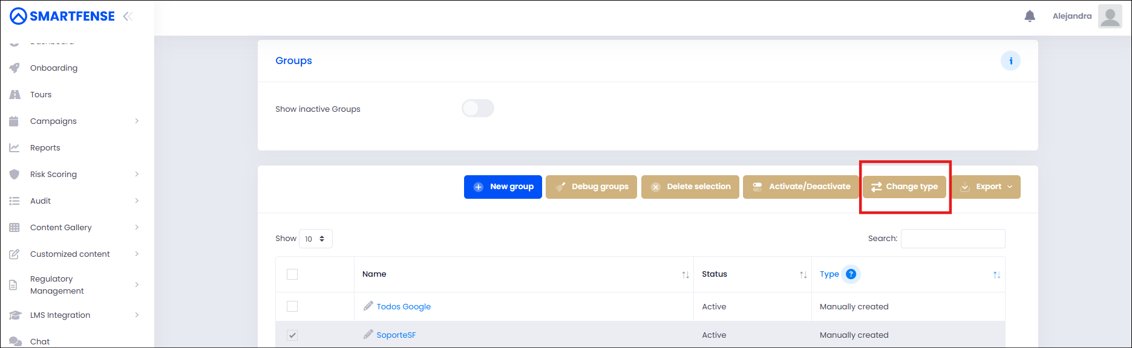The height and width of the screenshot is (348, 1132).
Task: Click Active status in Todos Google row
Action: click(714, 306)
